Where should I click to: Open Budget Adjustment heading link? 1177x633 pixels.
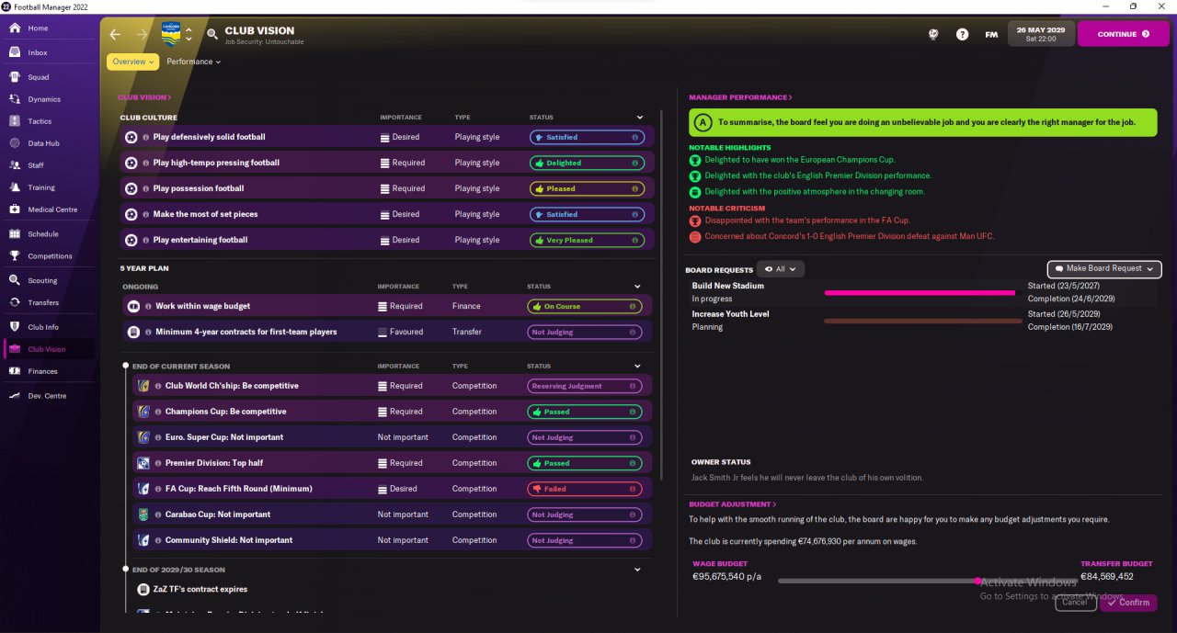click(733, 504)
